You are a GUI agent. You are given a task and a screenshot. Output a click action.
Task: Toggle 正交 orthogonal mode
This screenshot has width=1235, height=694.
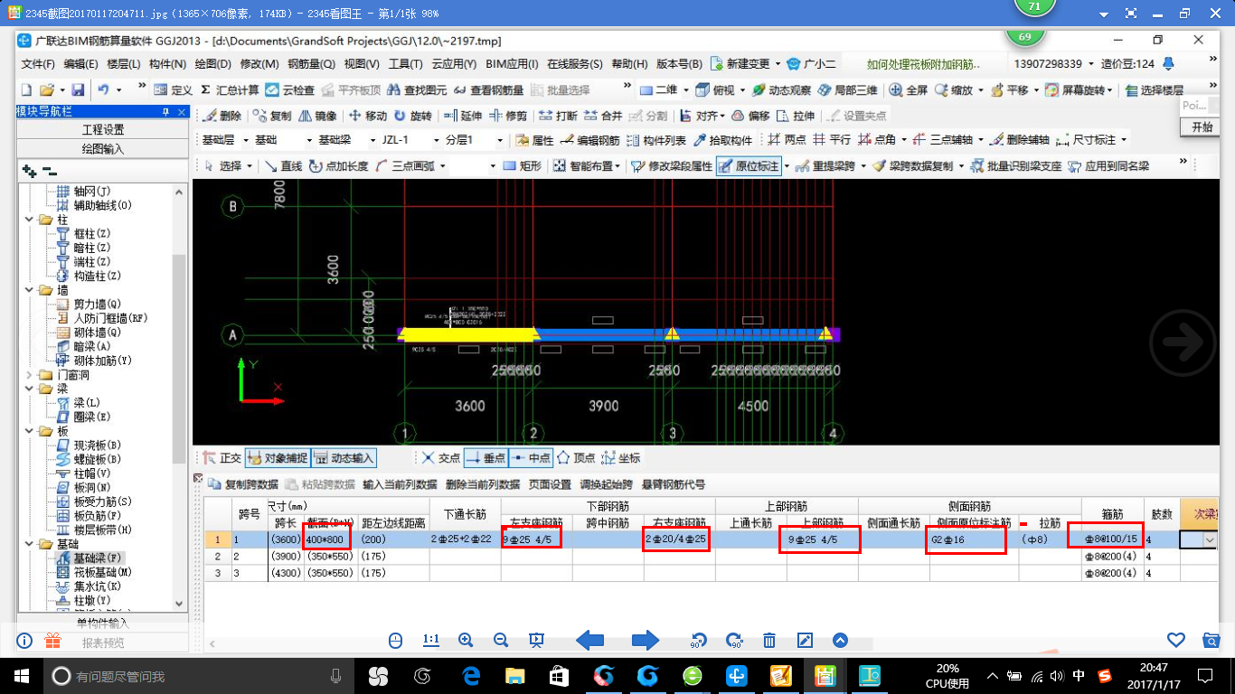(x=222, y=458)
